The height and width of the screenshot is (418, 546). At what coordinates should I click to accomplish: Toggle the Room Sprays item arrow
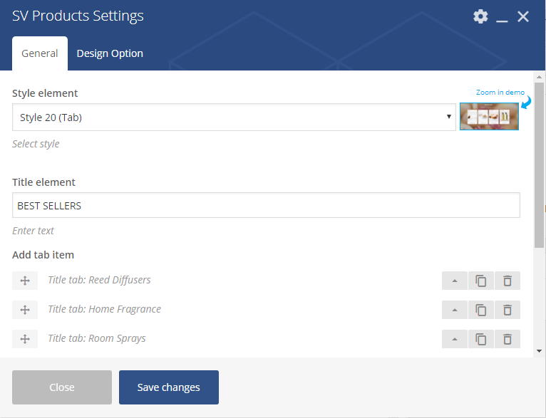(455, 339)
